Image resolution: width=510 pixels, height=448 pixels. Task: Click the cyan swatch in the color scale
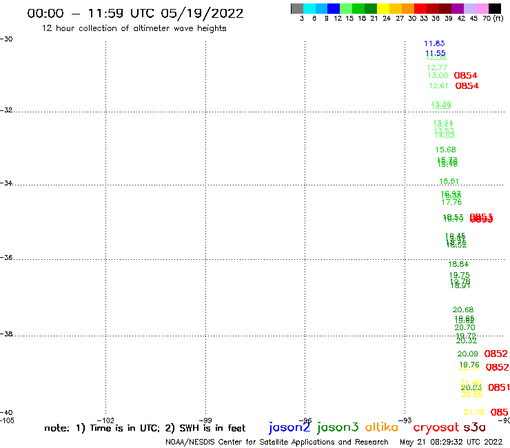309,8
